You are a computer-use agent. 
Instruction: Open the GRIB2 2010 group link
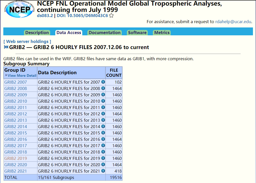pyautogui.click(x=16, y=101)
